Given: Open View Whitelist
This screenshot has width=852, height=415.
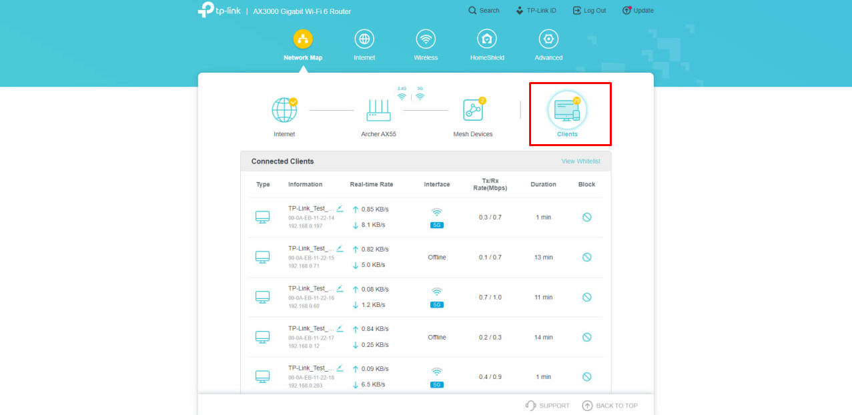Looking at the screenshot, I should tap(580, 161).
